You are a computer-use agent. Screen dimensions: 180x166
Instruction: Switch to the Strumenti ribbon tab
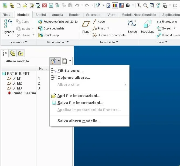click(94, 15)
